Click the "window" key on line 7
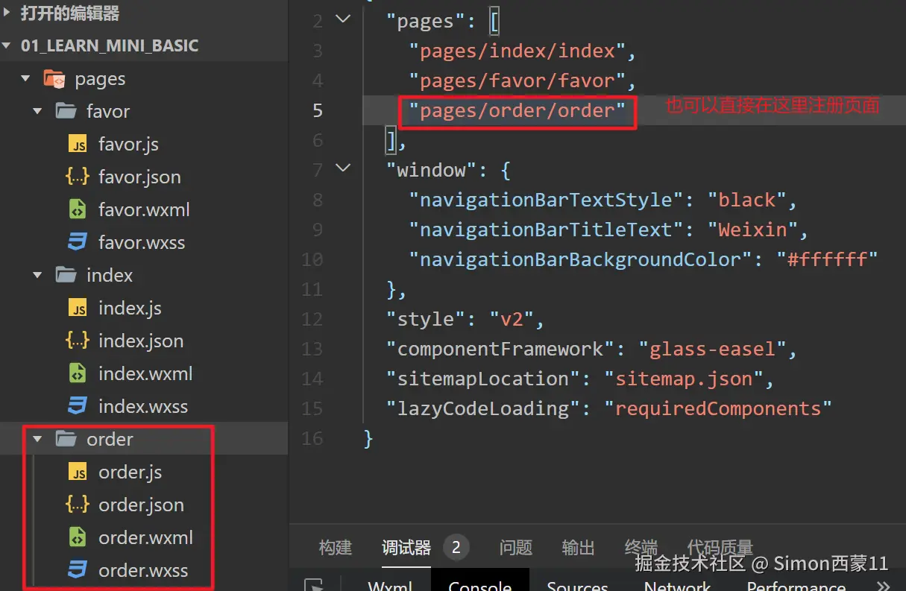The height and width of the screenshot is (591, 906). [431, 170]
